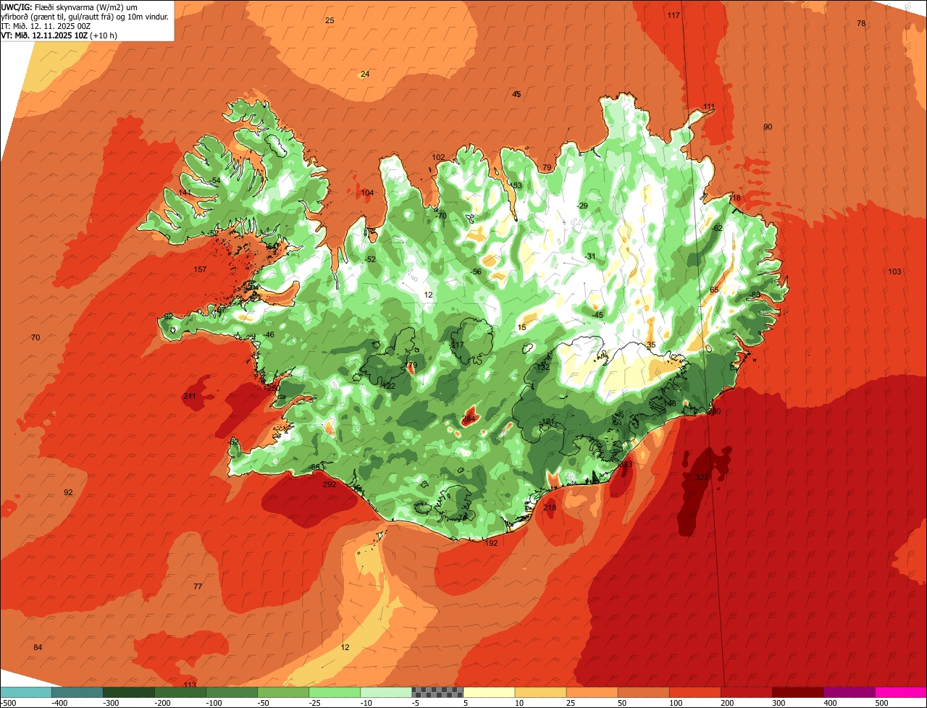
Task: Click the inland map value -29 in northeast
Action: click(x=582, y=206)
